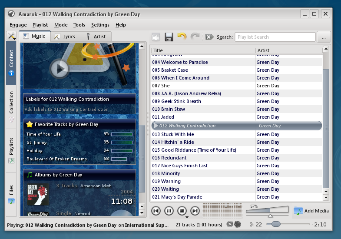Redo the playlist change
The height and width of the screenshot is (239, 341).
[x=195, y=37]
